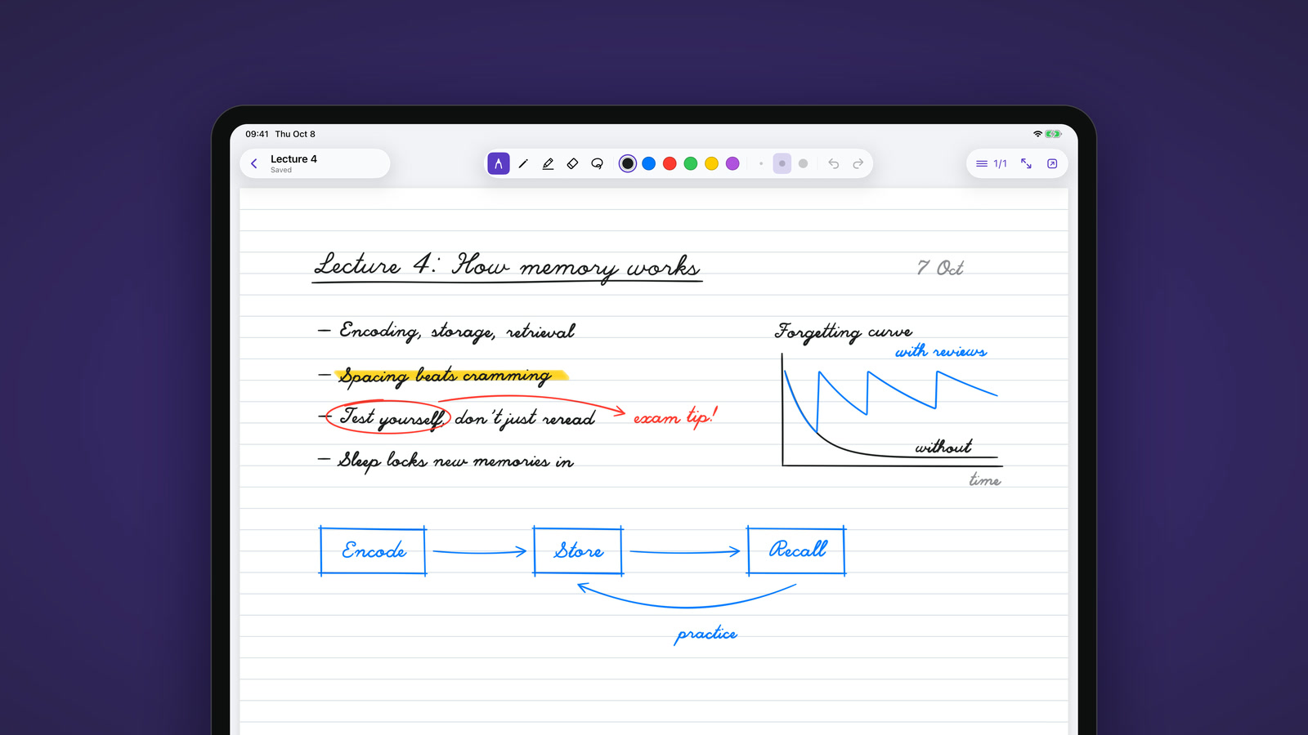The image size is (1308, 735).
Task: Tap the 'Forgetting curve' heading
Action: click(x=843, y=331)
